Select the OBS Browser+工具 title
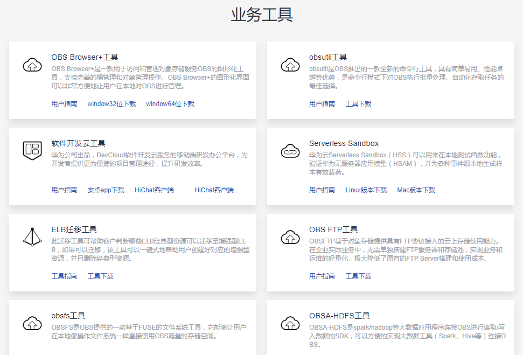523x355 pixels. (x=85, y=57)
